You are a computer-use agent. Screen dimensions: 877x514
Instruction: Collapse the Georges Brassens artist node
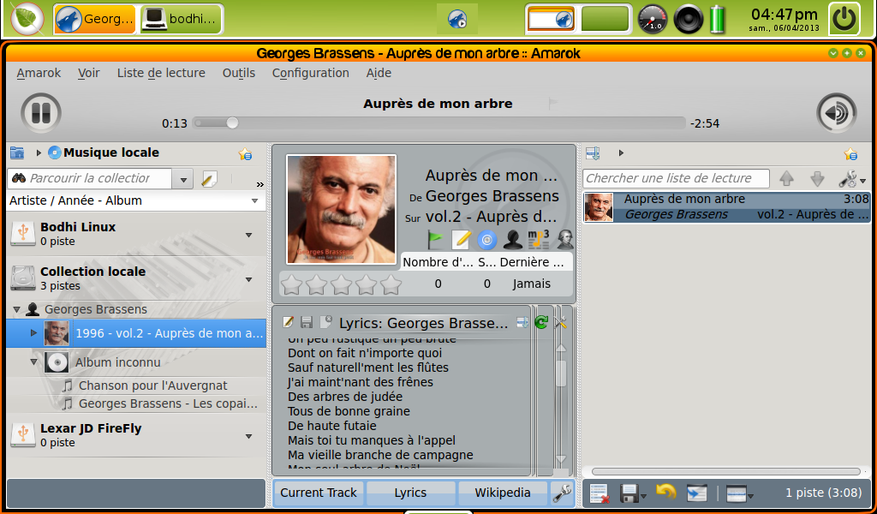[x=16, y=309]
